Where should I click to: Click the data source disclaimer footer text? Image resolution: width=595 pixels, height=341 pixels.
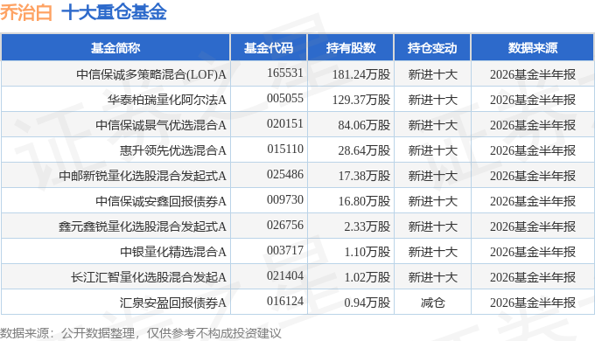(140, 333)
